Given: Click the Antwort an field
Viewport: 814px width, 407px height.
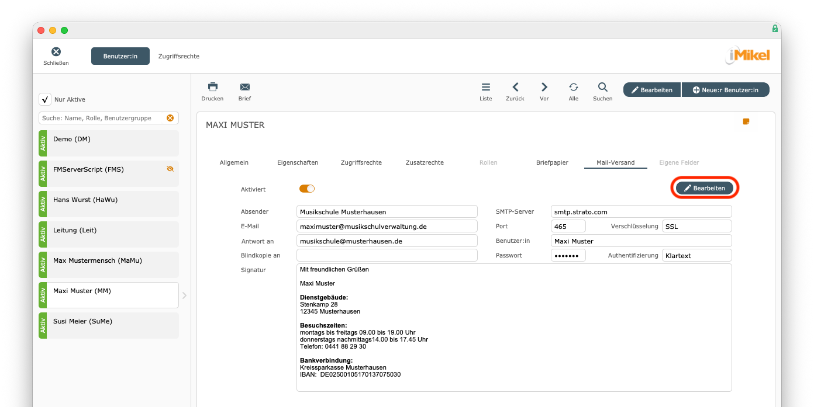Looking at the screenshot, I should (387, 241).
